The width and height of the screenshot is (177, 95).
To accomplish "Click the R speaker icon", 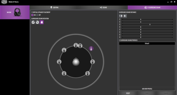I will (x=91, y=49).
